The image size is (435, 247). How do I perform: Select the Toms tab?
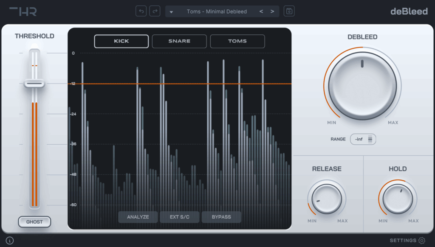pos(237,41)
